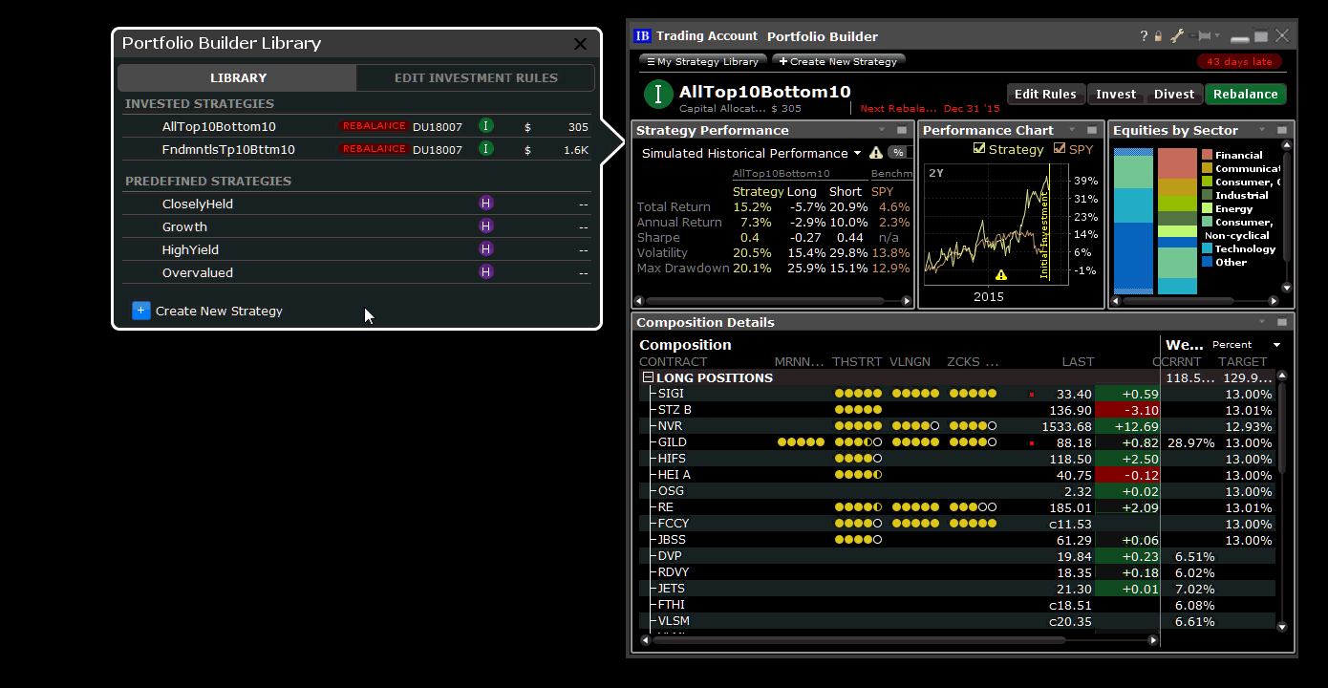Screen dimensions: 1328x688
Task: Uncheck the Strategy checkbox on the chart
Action: [977, 148]
